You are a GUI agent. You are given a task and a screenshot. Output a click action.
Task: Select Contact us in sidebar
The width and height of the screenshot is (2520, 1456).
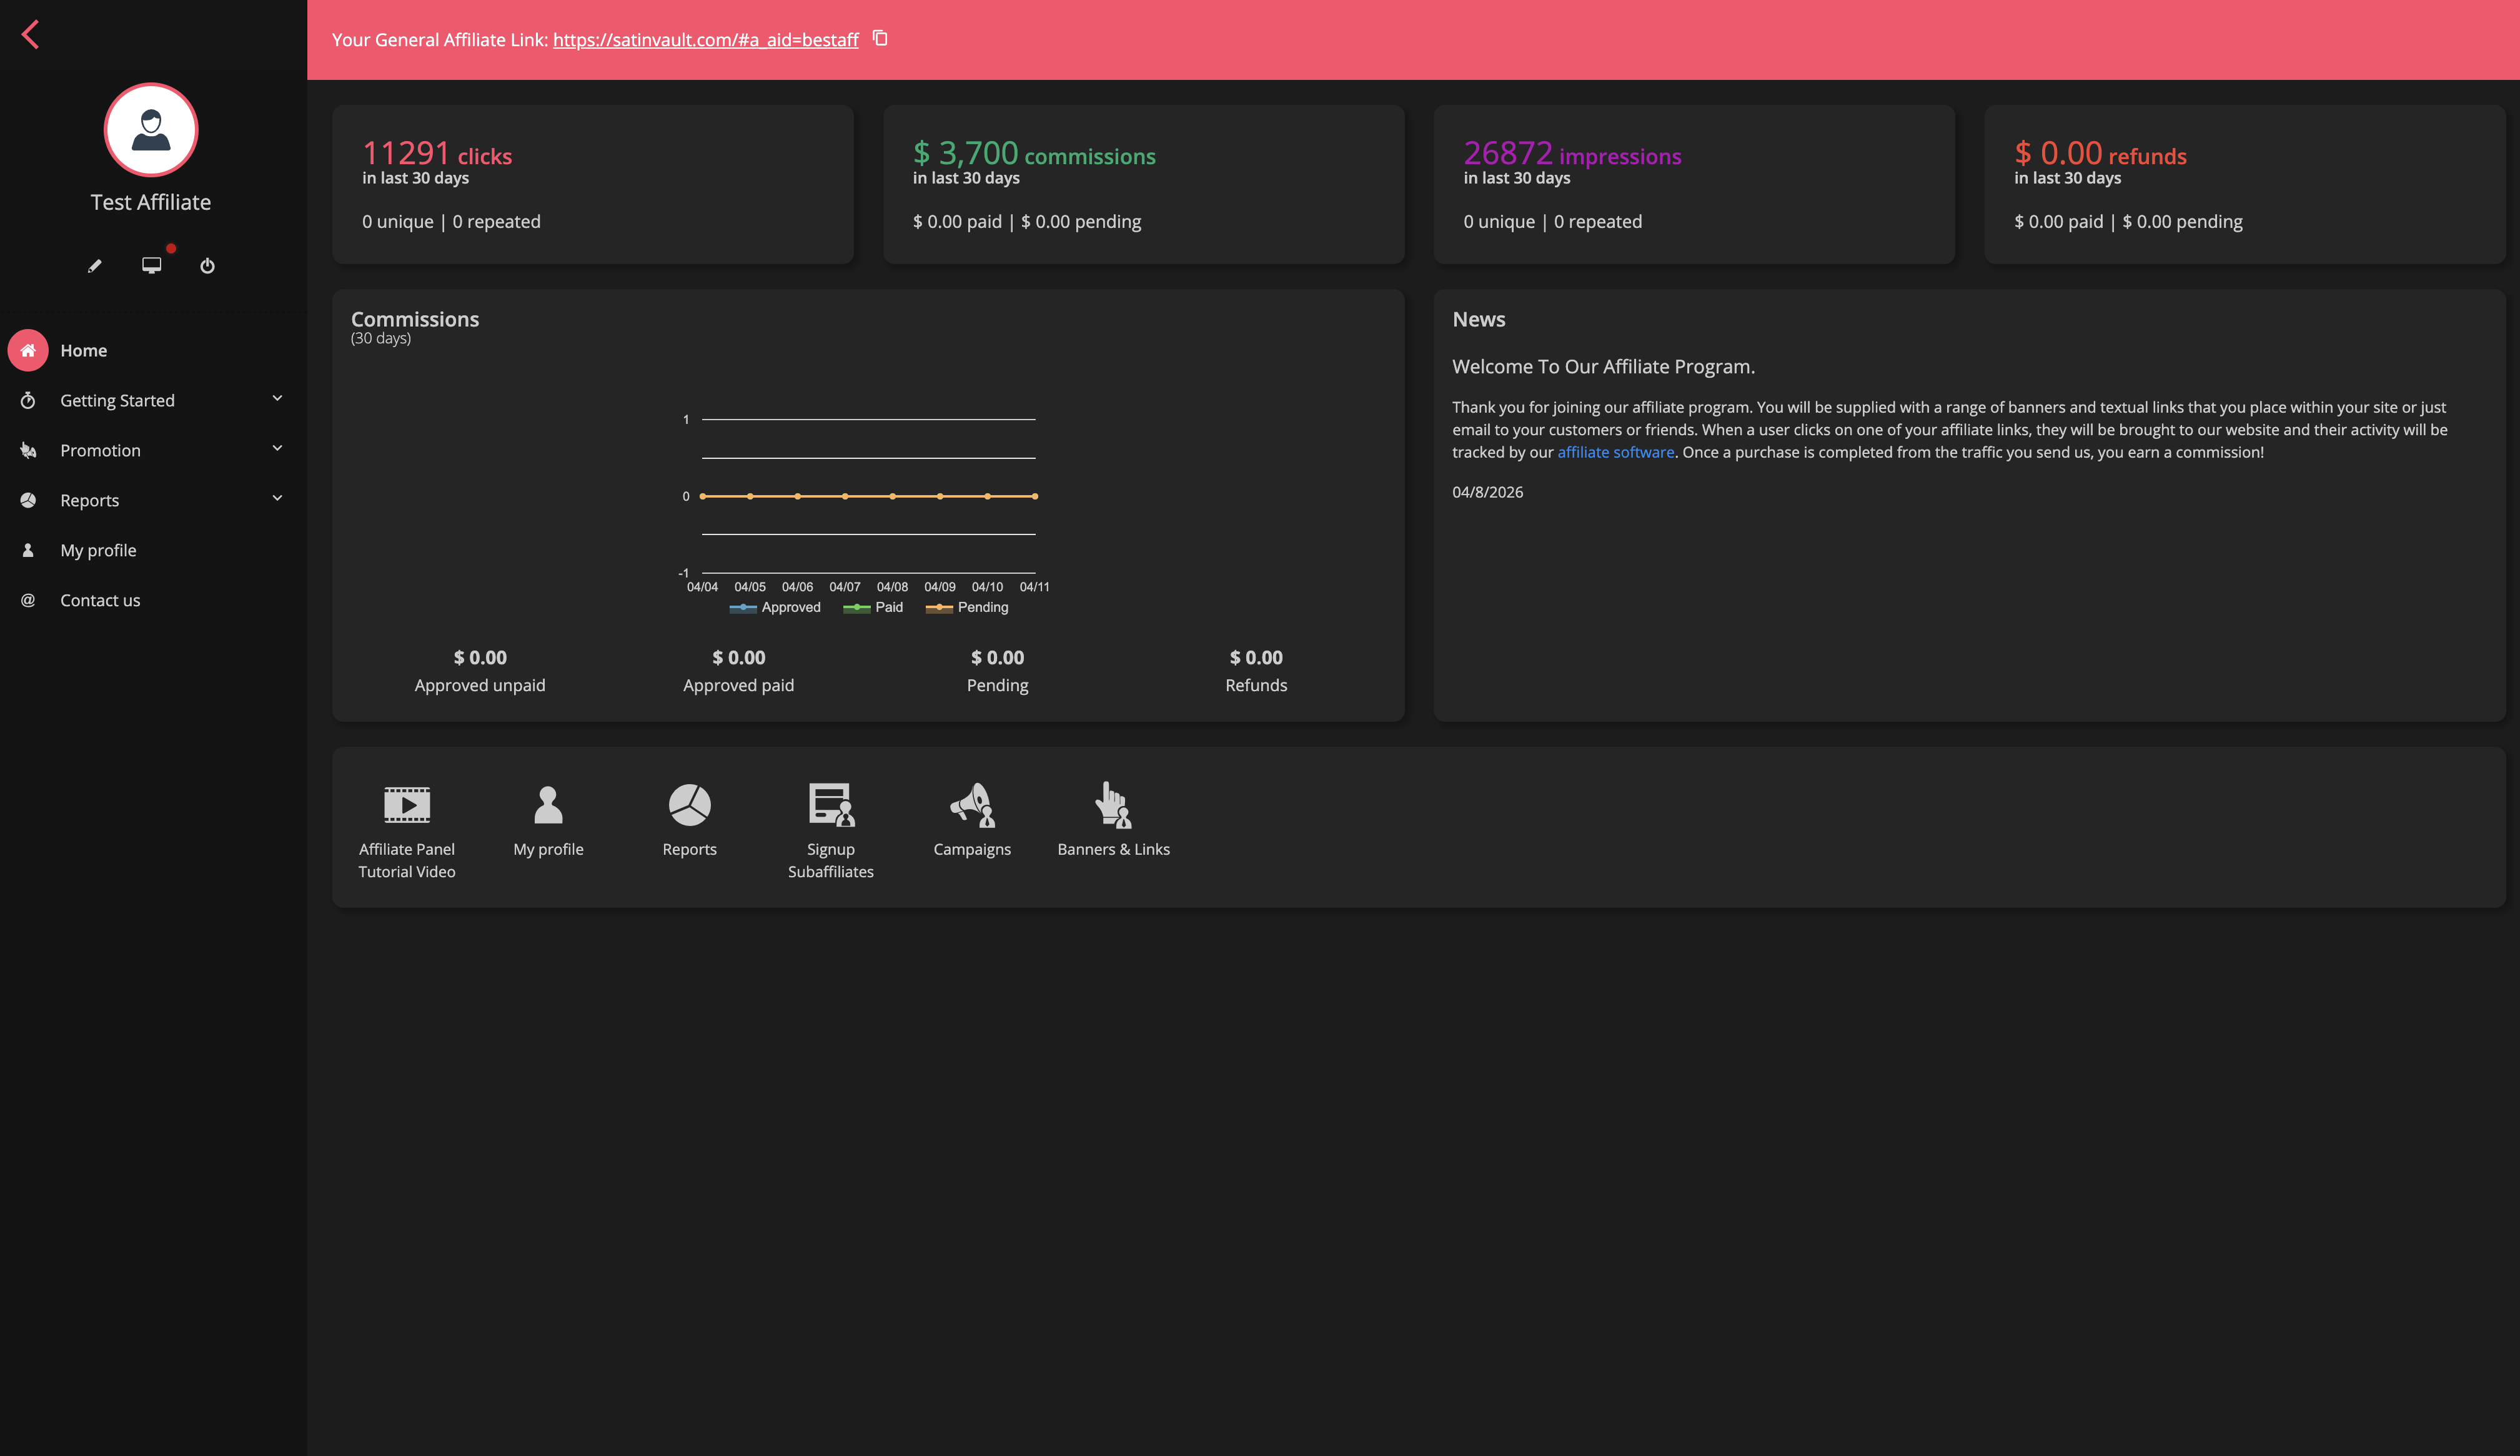pyautogui.click(x=100, y=599)
